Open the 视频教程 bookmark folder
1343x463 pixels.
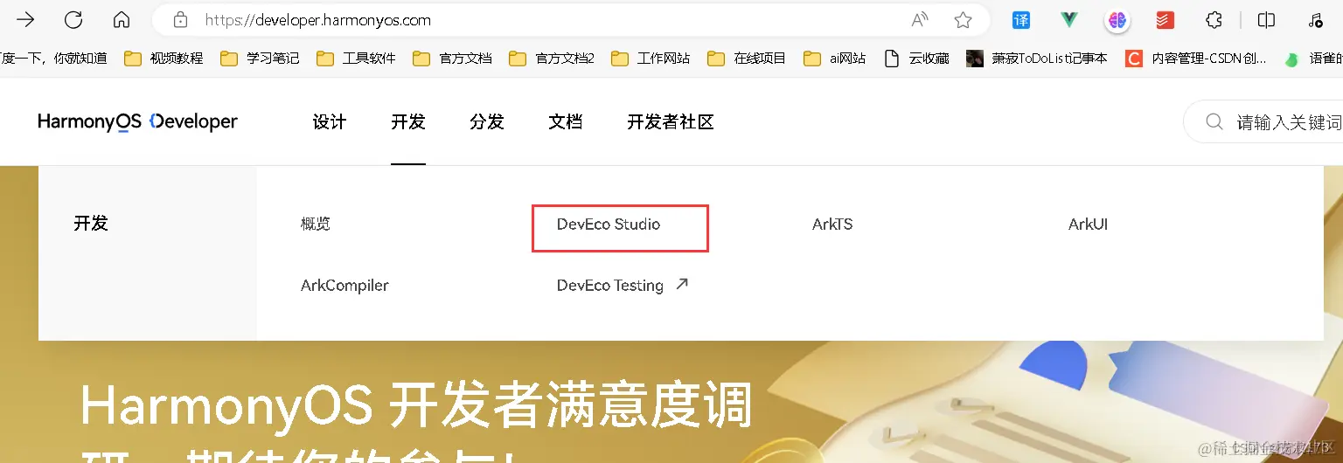point(164,59)
